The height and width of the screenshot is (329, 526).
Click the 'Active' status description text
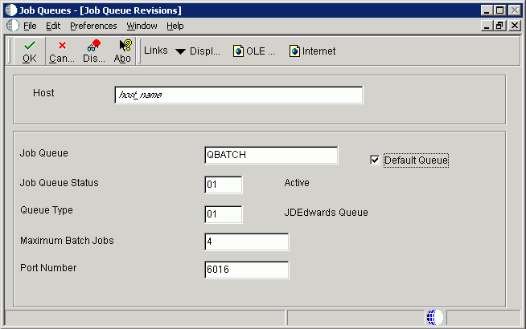(x=297, y=183)
